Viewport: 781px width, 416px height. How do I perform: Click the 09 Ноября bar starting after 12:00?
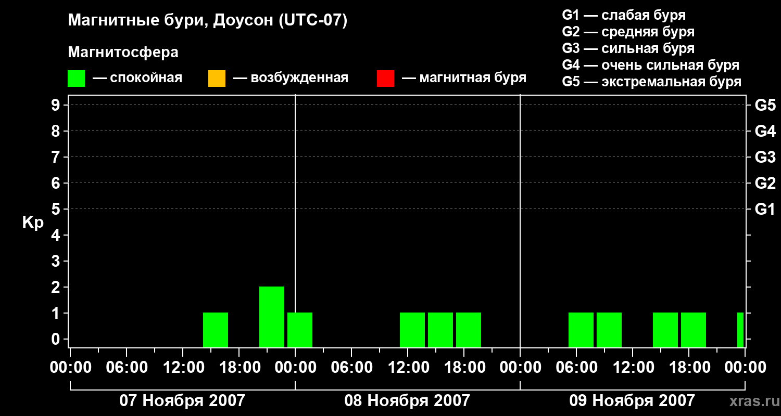pos(665,330)
